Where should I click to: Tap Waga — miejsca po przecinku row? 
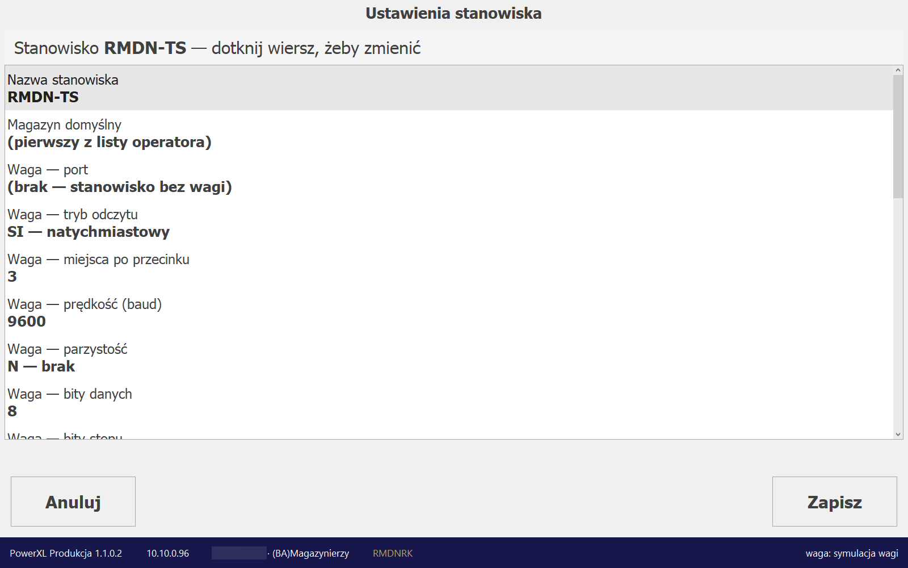tap(449, 268)
